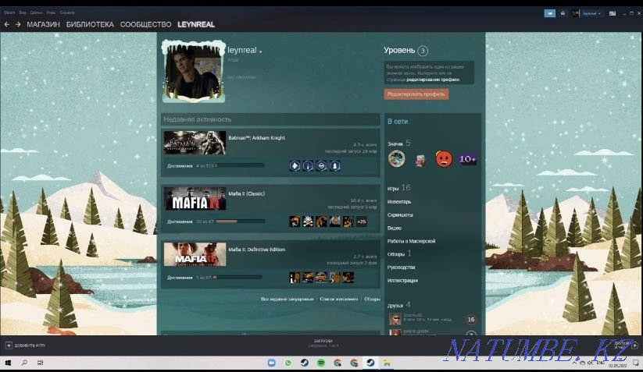This screenshot has width=643, height=372.
Task: Click Batman achievements progress bar
Action: [x=241, y=166]
